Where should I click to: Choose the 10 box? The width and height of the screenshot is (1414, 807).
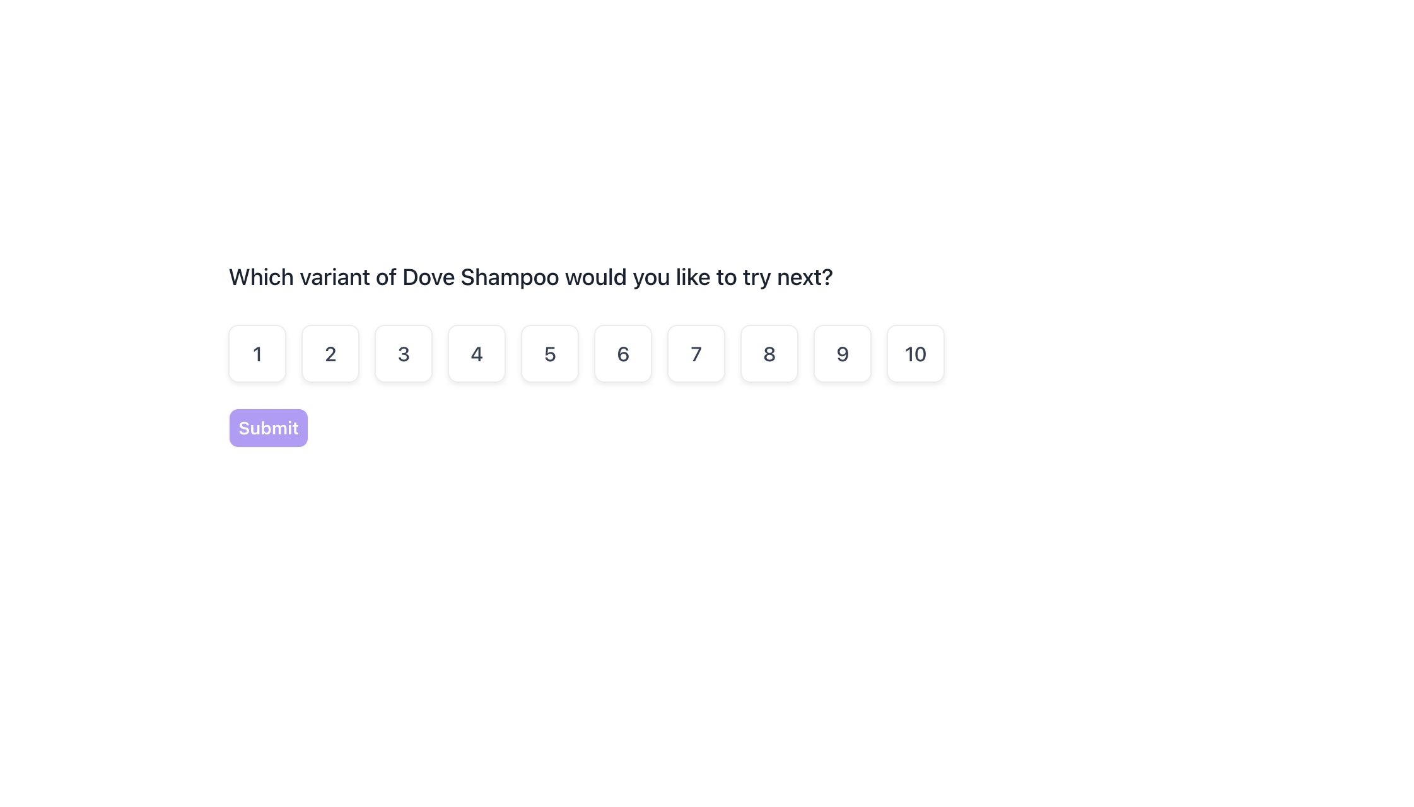(x=916, y=354)
